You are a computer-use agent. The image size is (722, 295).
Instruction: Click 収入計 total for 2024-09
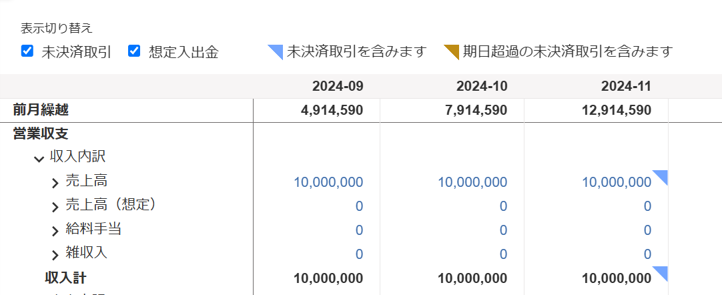(328, 278)
